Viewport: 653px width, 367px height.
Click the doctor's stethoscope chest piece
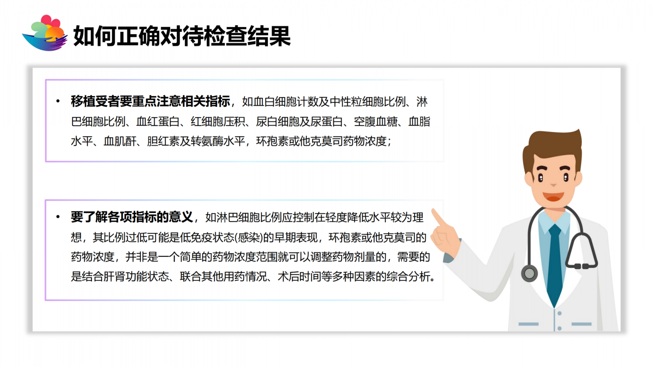(529, 274)
